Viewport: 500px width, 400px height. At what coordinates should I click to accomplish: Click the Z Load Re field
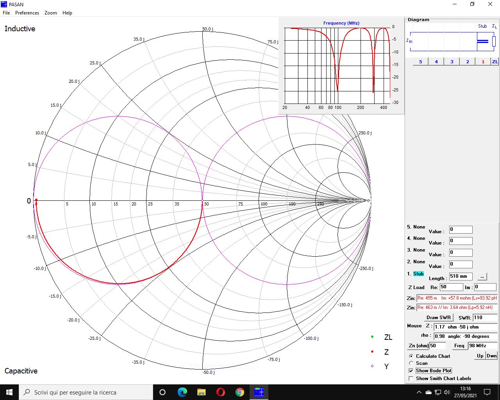tap(451, 287)
